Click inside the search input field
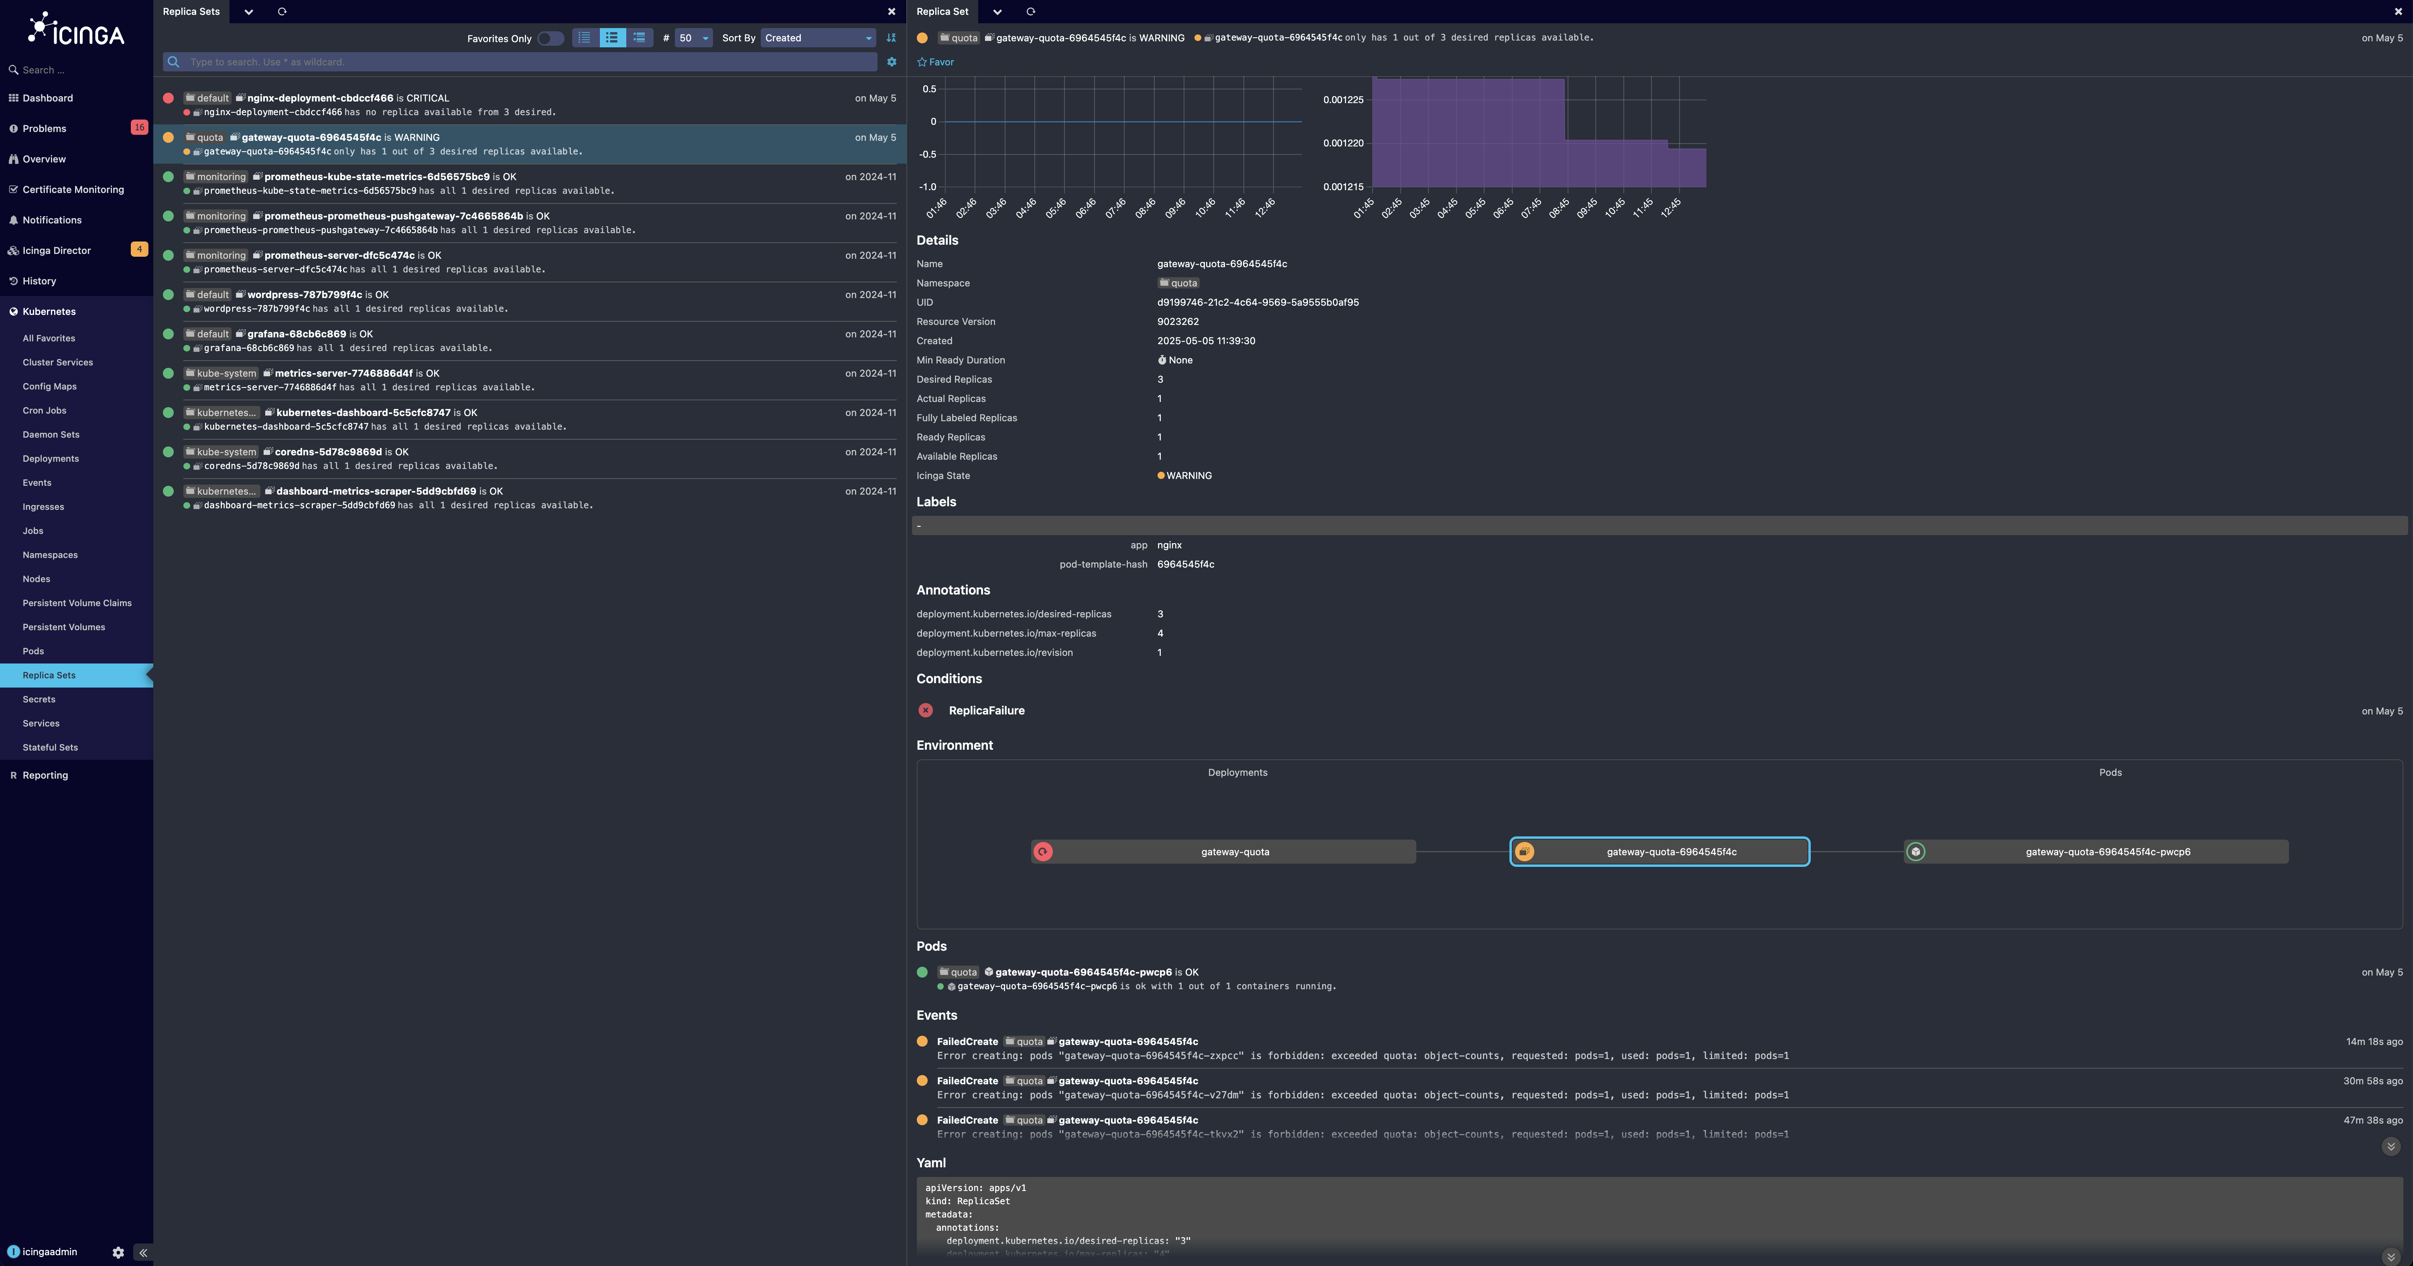Viewport: 2413px width, 1266px height. (x=524, y=62)
